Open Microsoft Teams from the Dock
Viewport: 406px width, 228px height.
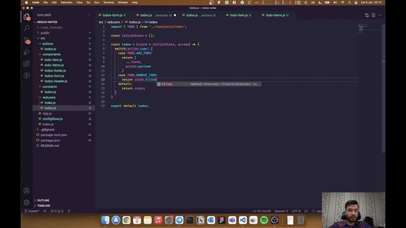pyautogui.click(x=232, y=220)
